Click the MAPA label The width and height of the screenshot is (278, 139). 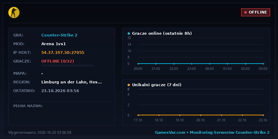pyautogui.click(x=20, y=73)
